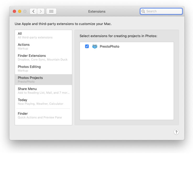This screenshot has height=175, width=193.
Task: Select PrestoPhoto row label in list
Action: tap(109, 46)
